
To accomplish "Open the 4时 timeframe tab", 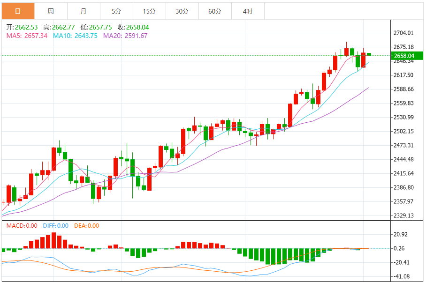I will coord(248,11).
